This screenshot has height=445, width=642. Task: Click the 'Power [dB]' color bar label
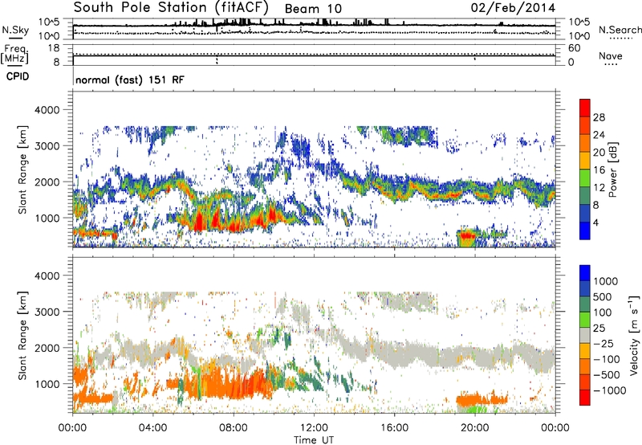click(612, 169)
